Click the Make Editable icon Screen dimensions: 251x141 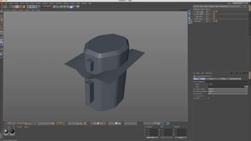point(2,12)
